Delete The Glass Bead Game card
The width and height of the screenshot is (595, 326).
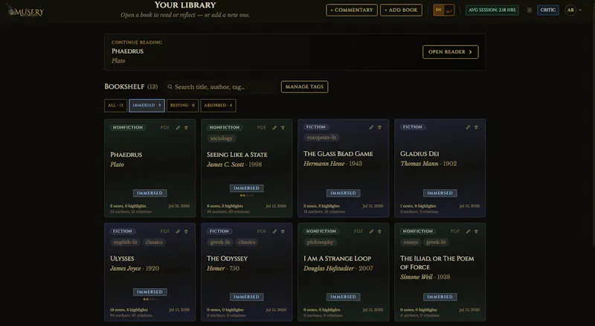pos(380,127)
